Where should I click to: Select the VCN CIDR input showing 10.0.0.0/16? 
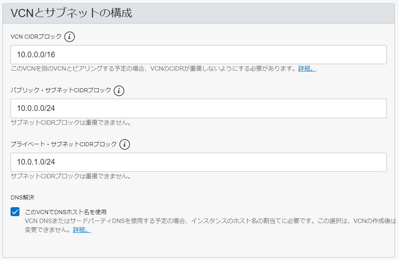tap(199, 54)
